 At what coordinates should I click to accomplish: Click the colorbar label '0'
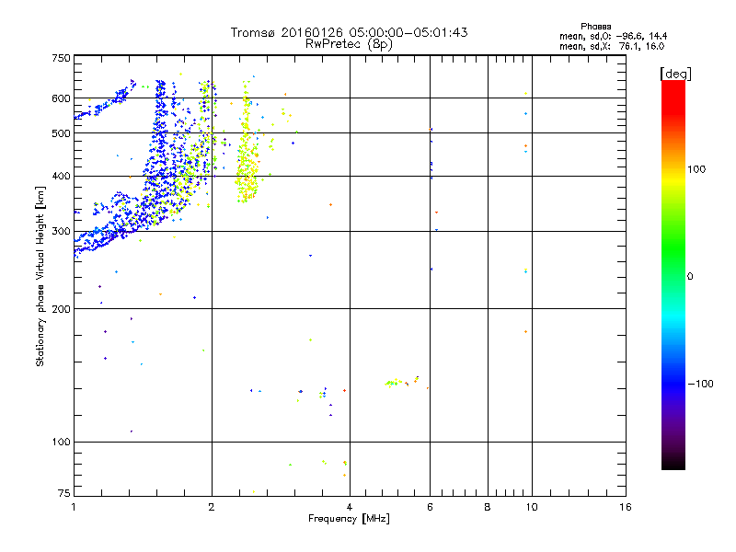690,277
